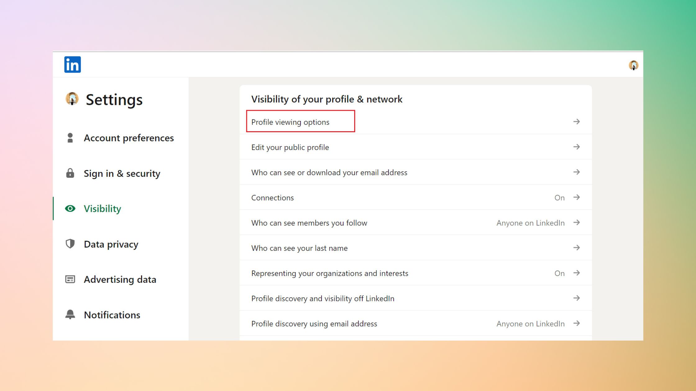
Task: Expand arrow for Who can see your last name
Action: point(576,248)
